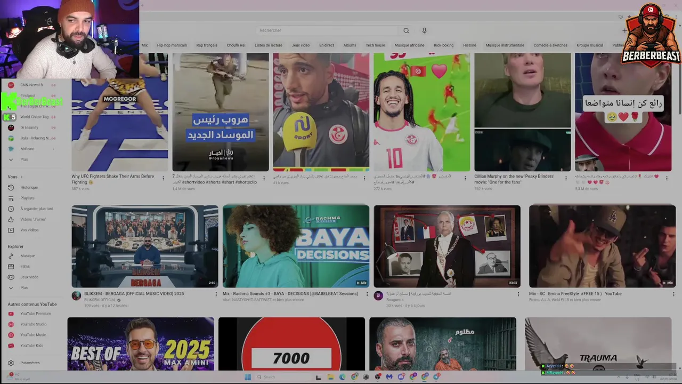The image size is (682, 384).
Task: Select the En direct chip
Action: 327,45
